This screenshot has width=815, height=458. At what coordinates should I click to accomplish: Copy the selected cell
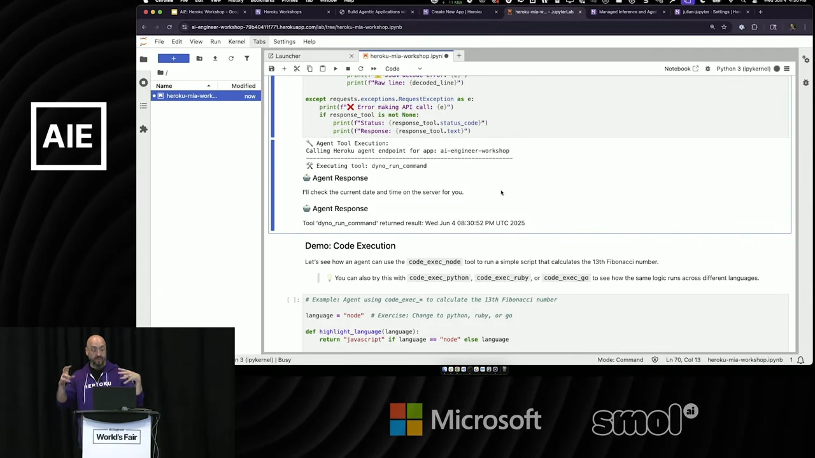309,69
